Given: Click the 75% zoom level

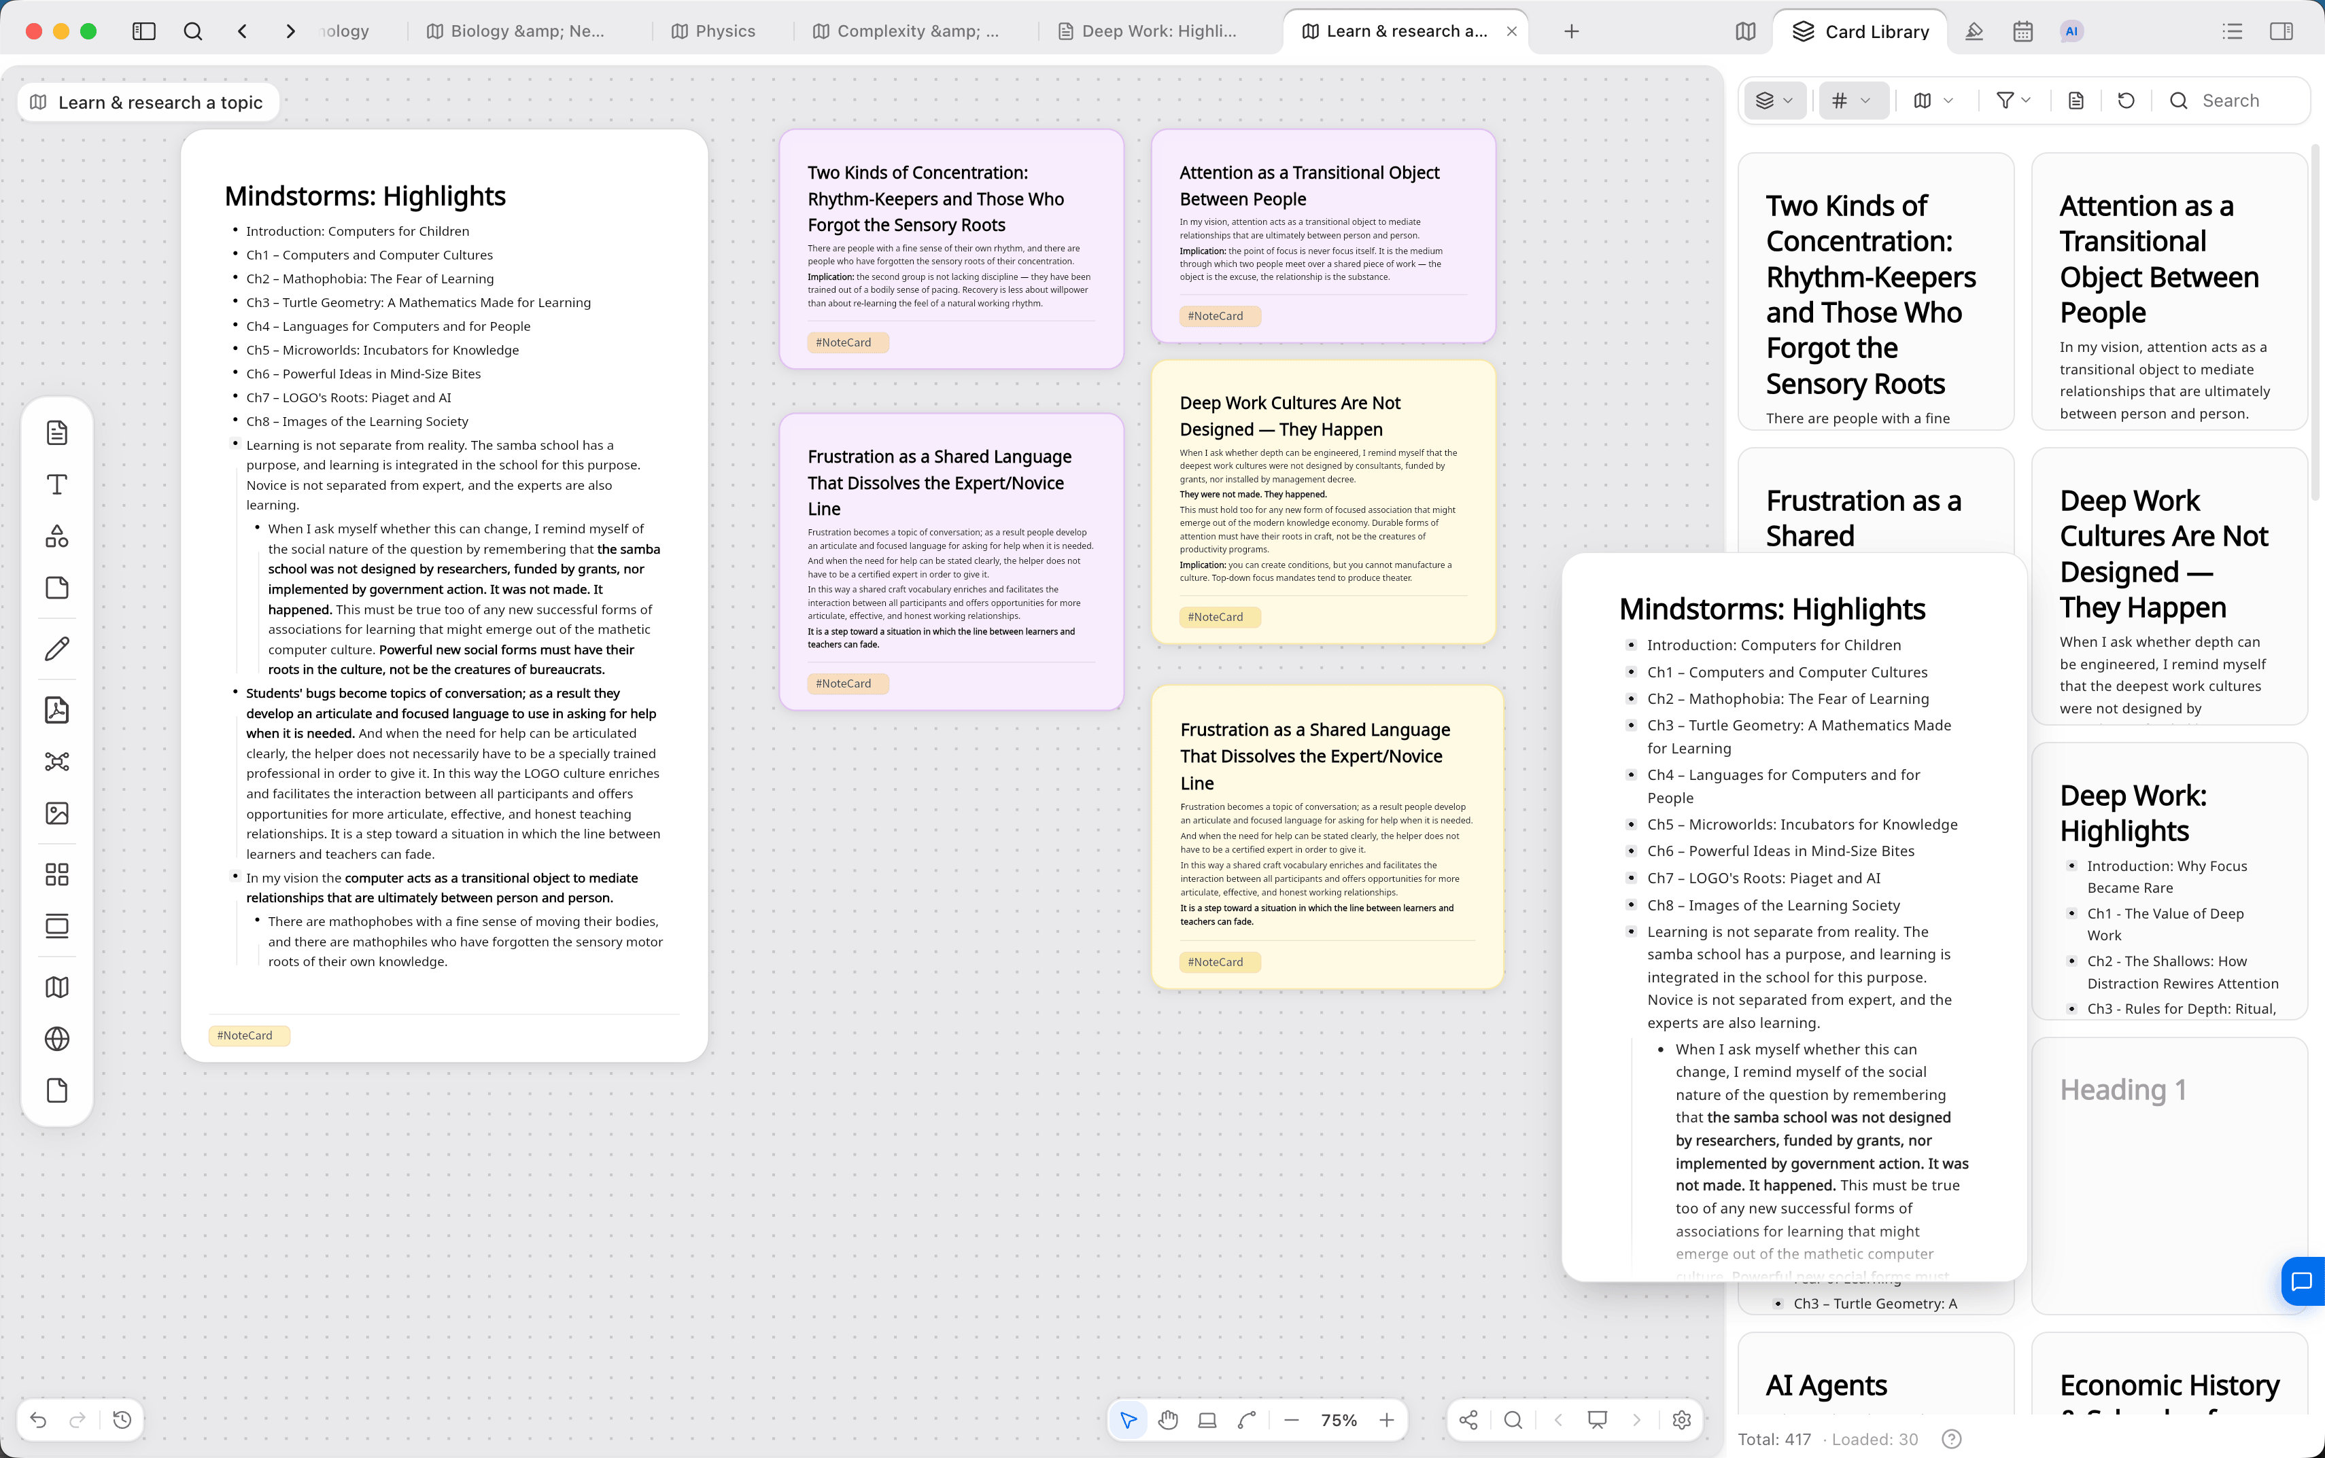Looking at the screenshot, I should (1339, 1419).
